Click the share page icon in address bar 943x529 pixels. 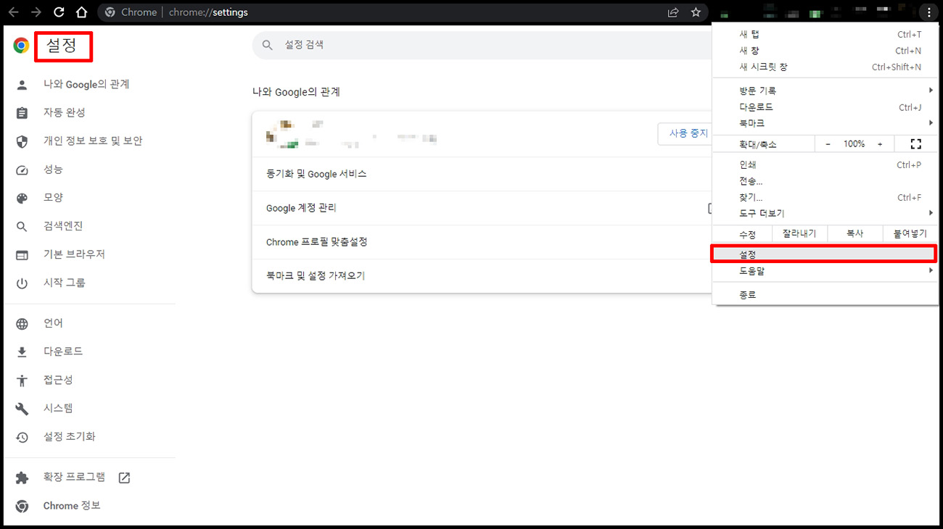click(x=673, y=12)
